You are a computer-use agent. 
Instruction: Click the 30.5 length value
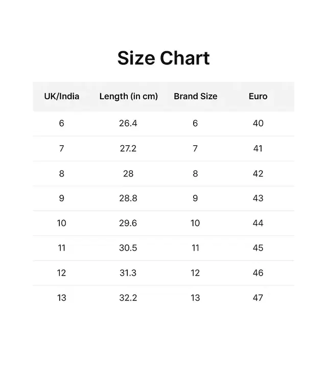click(128, 248)
